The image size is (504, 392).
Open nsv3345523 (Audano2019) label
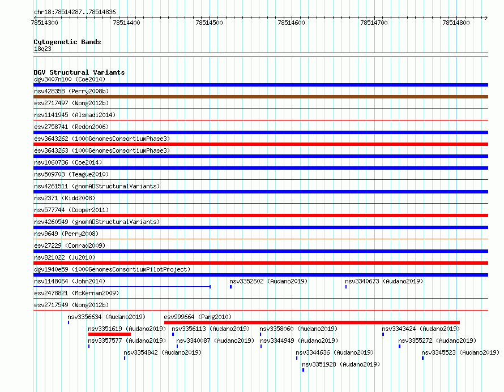[460, 352]
